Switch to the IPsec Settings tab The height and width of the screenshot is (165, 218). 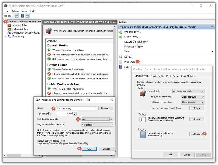point(188,76)
